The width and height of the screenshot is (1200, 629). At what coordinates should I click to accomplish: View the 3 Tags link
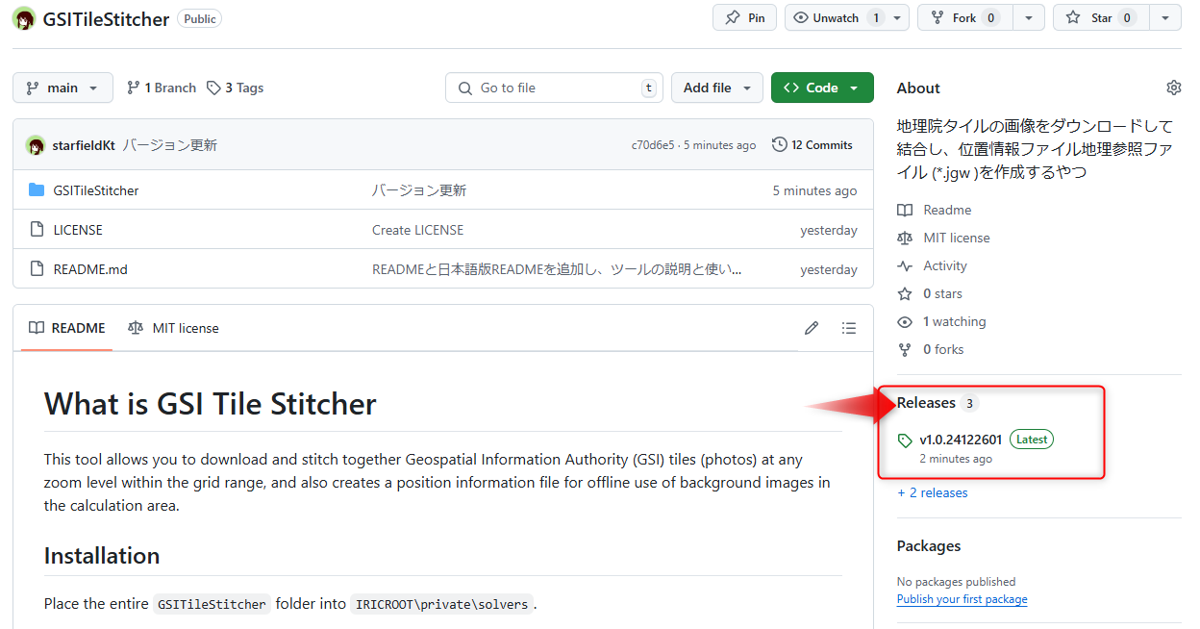click(236, 88)
